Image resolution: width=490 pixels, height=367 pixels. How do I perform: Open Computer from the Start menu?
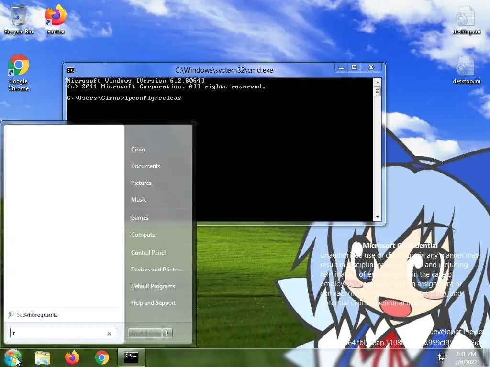pyautogui.click(x=144, y=235)
